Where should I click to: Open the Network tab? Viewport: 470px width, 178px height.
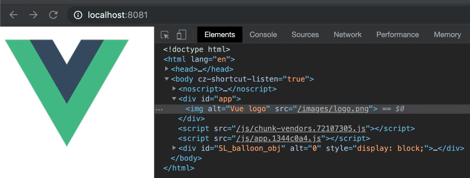348,35
